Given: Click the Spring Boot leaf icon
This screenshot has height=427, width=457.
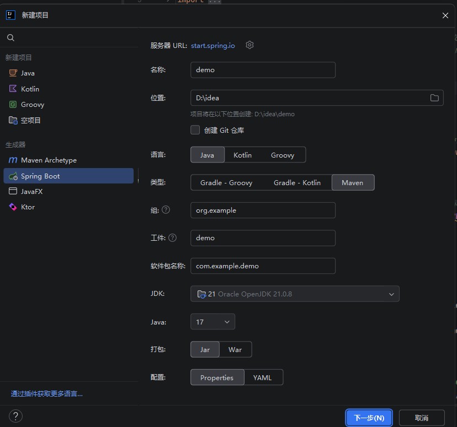Looking at the screenshot, I should pyautogui.click(x=13, y=176).
